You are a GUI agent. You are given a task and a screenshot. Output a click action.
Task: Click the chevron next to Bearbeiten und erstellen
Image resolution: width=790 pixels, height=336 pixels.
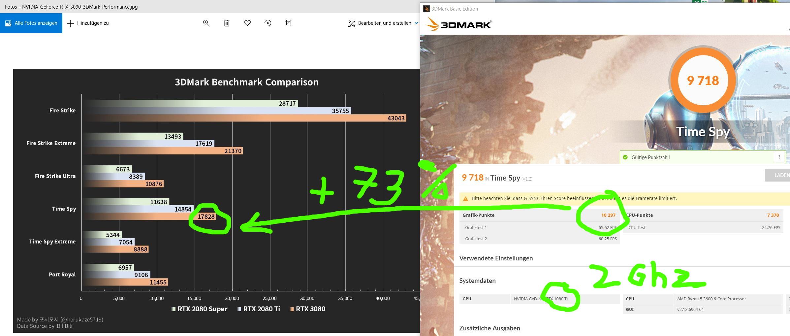point(416,23)
